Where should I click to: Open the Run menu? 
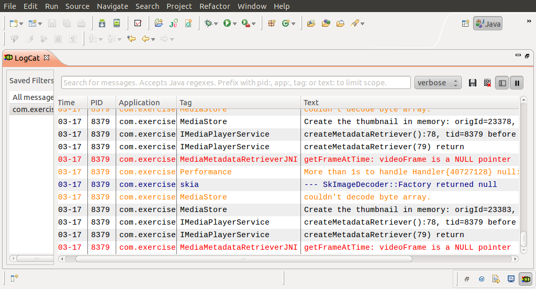point(52,6)
